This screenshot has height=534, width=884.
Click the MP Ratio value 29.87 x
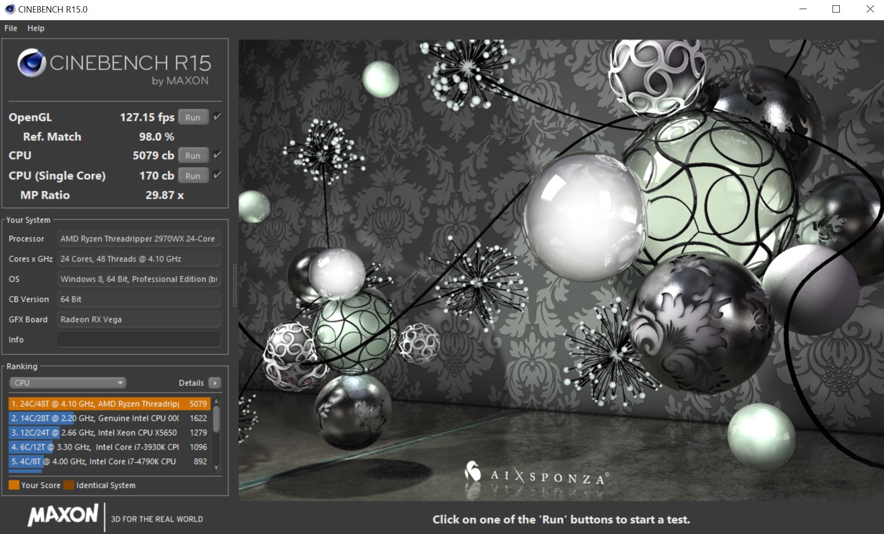(165, 195)
